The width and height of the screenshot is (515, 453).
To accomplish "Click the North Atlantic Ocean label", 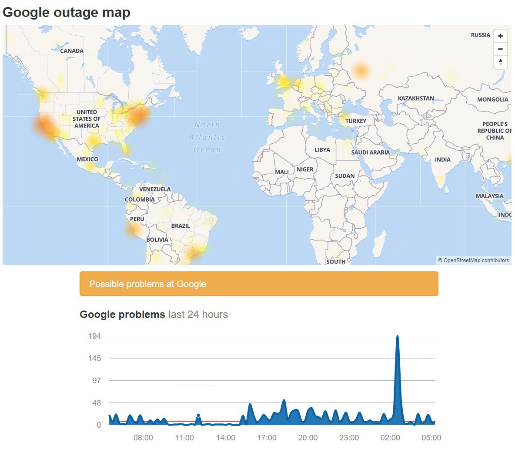I will pos(207,137).
